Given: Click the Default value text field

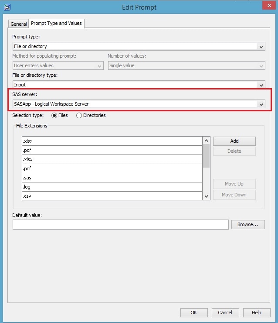Looking at the screenshot, I should (x=120, y=224).
